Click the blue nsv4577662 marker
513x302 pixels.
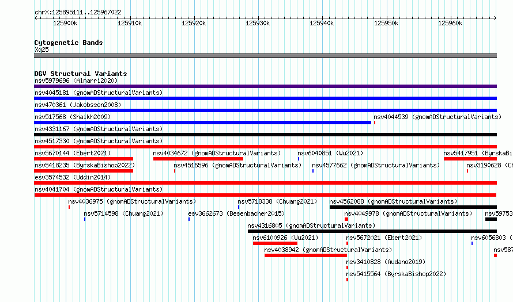coord(313,171)
